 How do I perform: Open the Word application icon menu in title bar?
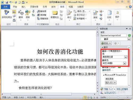(2, 2)
